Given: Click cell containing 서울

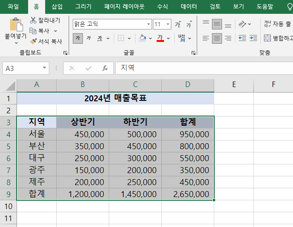Looking at the screenshot, I should 37,134.
